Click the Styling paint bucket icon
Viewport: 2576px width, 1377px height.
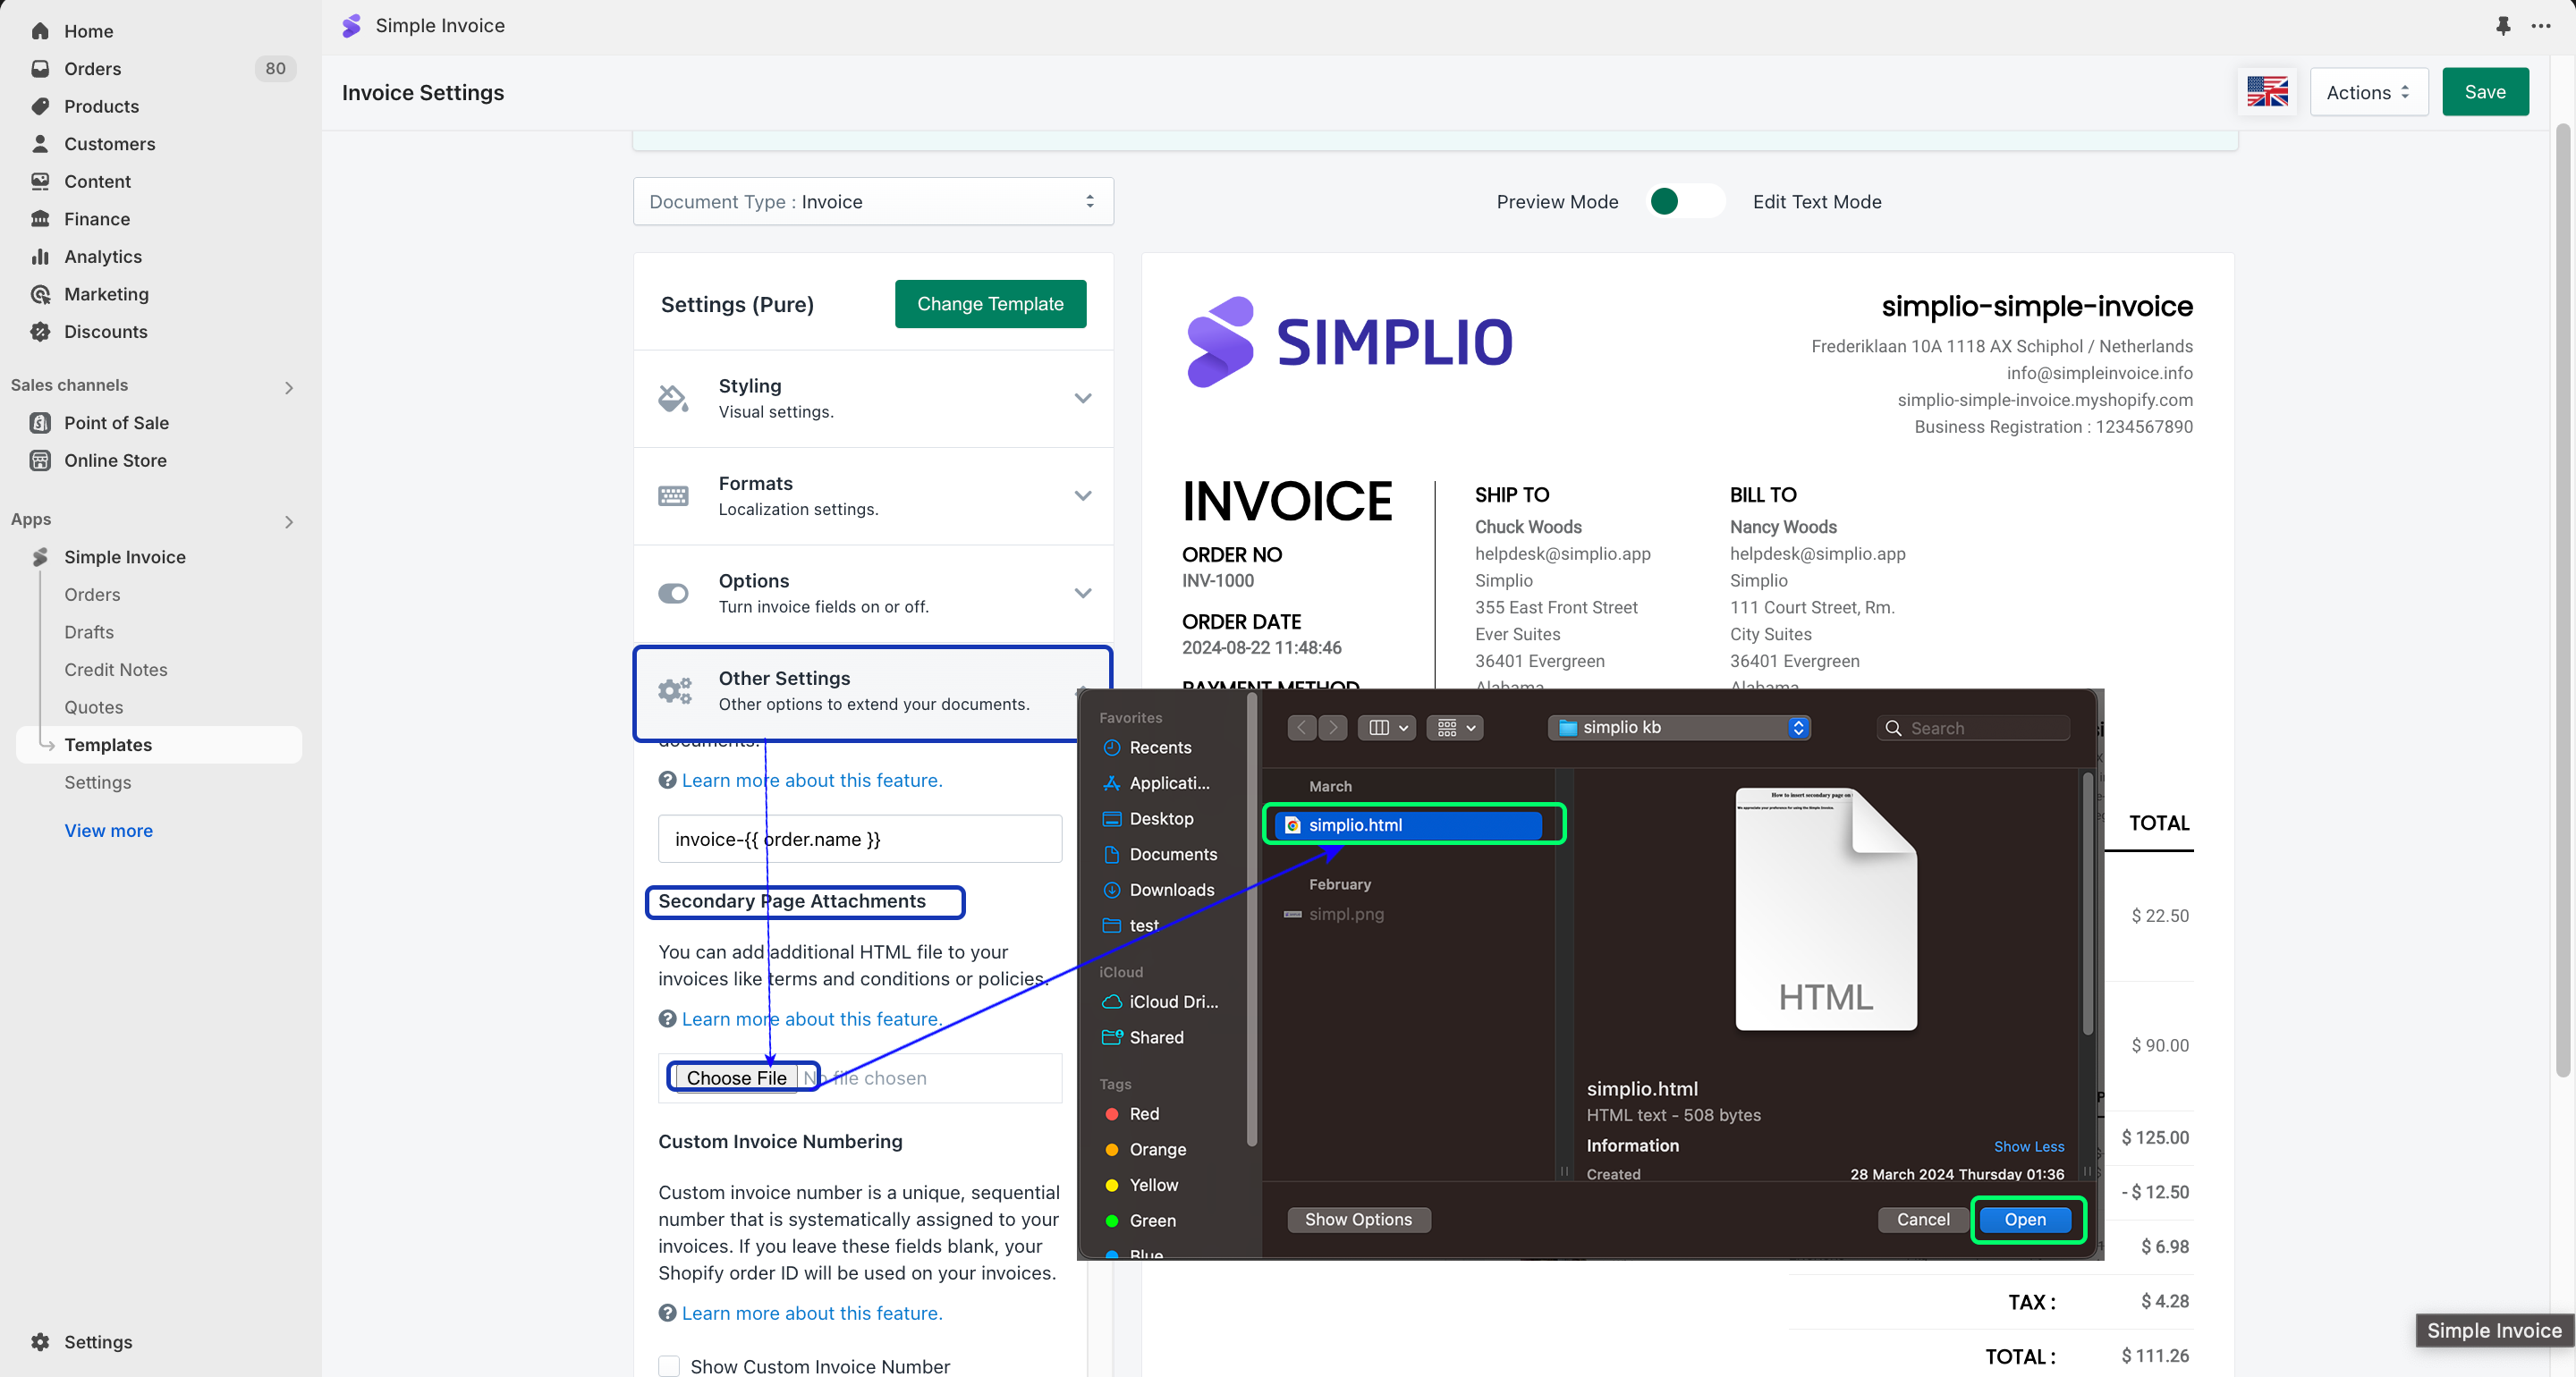673,398
